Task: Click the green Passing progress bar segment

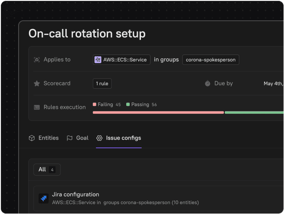Action: pyautogui.click(x=254, y=112)
